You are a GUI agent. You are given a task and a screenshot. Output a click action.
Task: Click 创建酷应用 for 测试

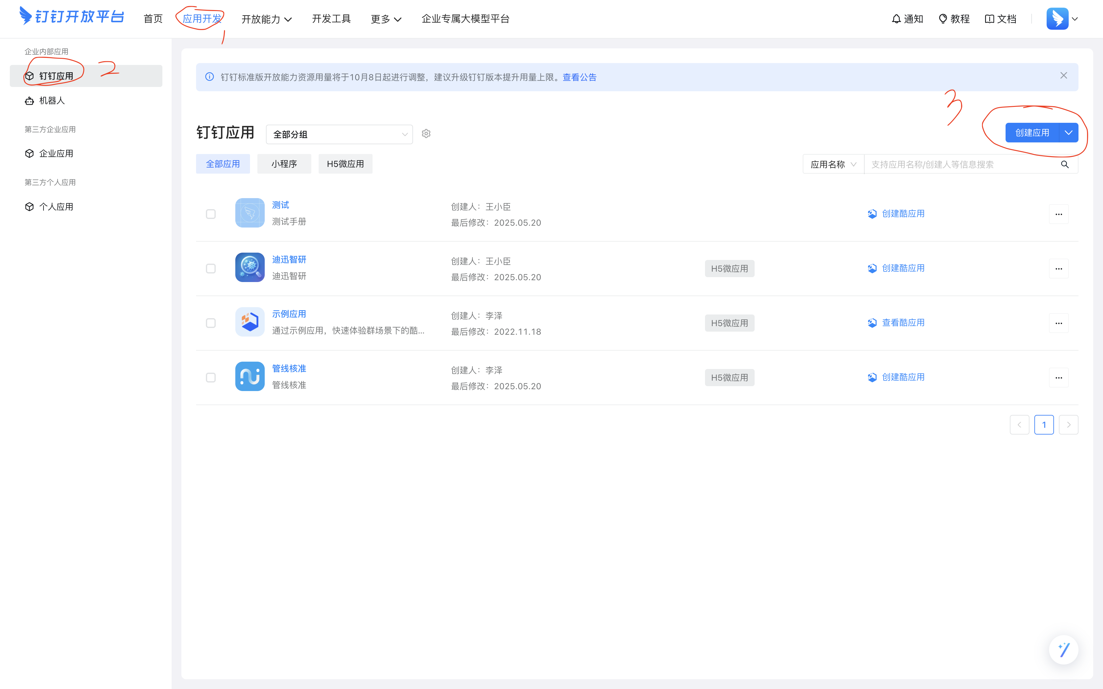click(896, 214)
